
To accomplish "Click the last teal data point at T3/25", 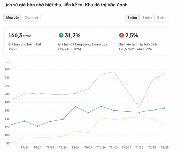I will (165, 108).
